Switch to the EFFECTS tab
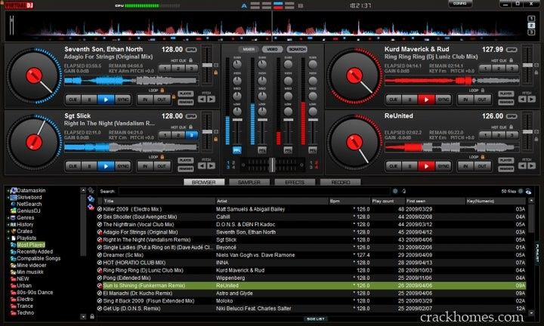Viewport: 544px width, 326px height. [x=295, y=182]
